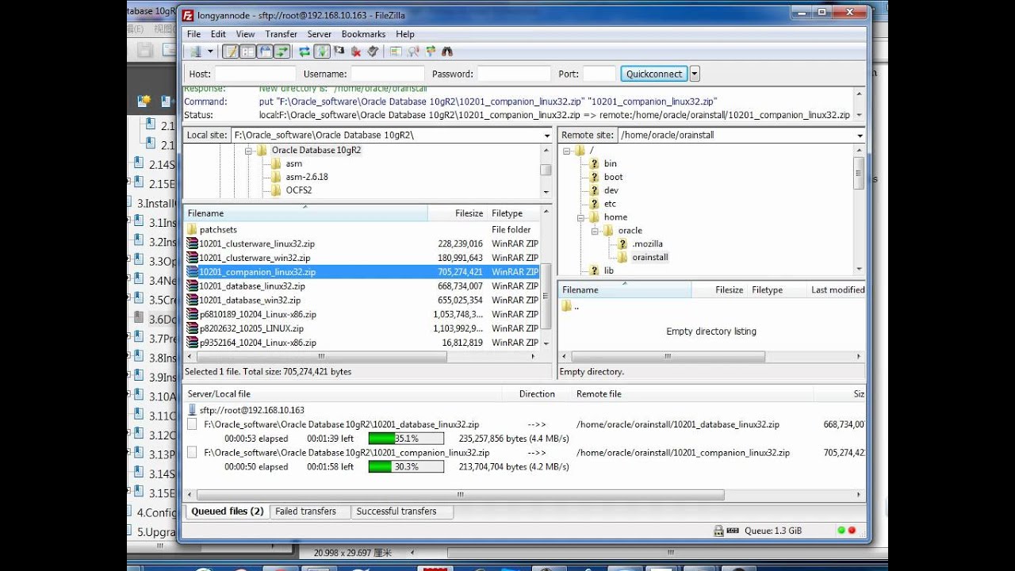
Task: Collapse the remote home folder node
Action: (x=580, y=217)
